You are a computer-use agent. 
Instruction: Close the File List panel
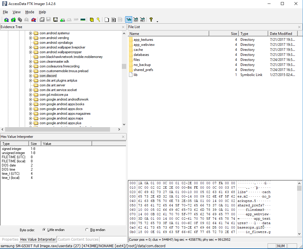coord(299,27)
